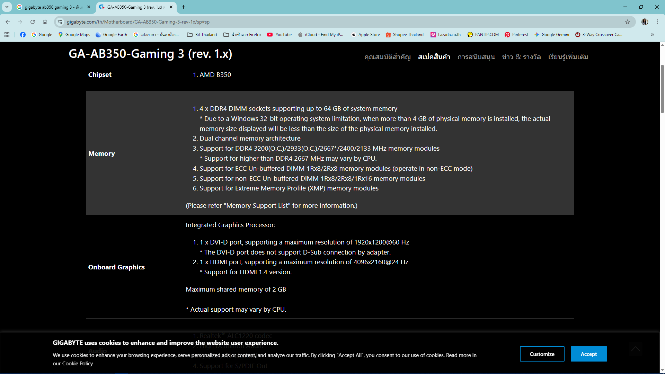Open the site information icon in address bar
Screen dimensions: 665x374
coord(60,22)
